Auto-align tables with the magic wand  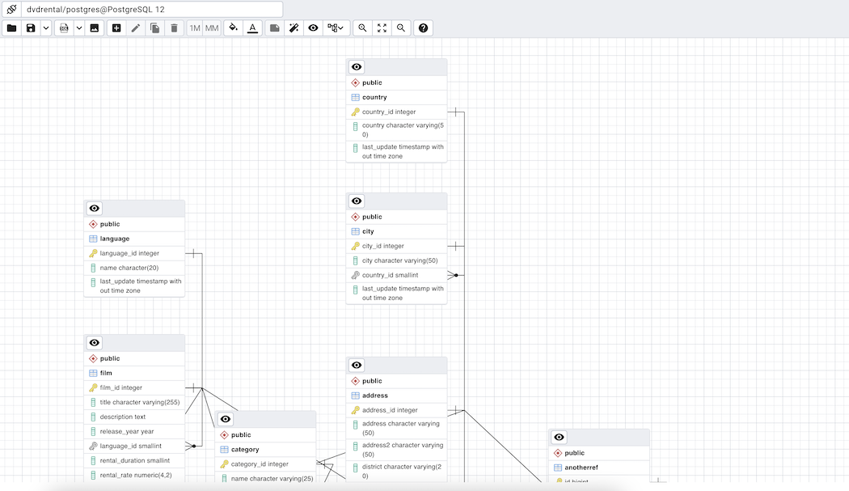tap(294, 28)
